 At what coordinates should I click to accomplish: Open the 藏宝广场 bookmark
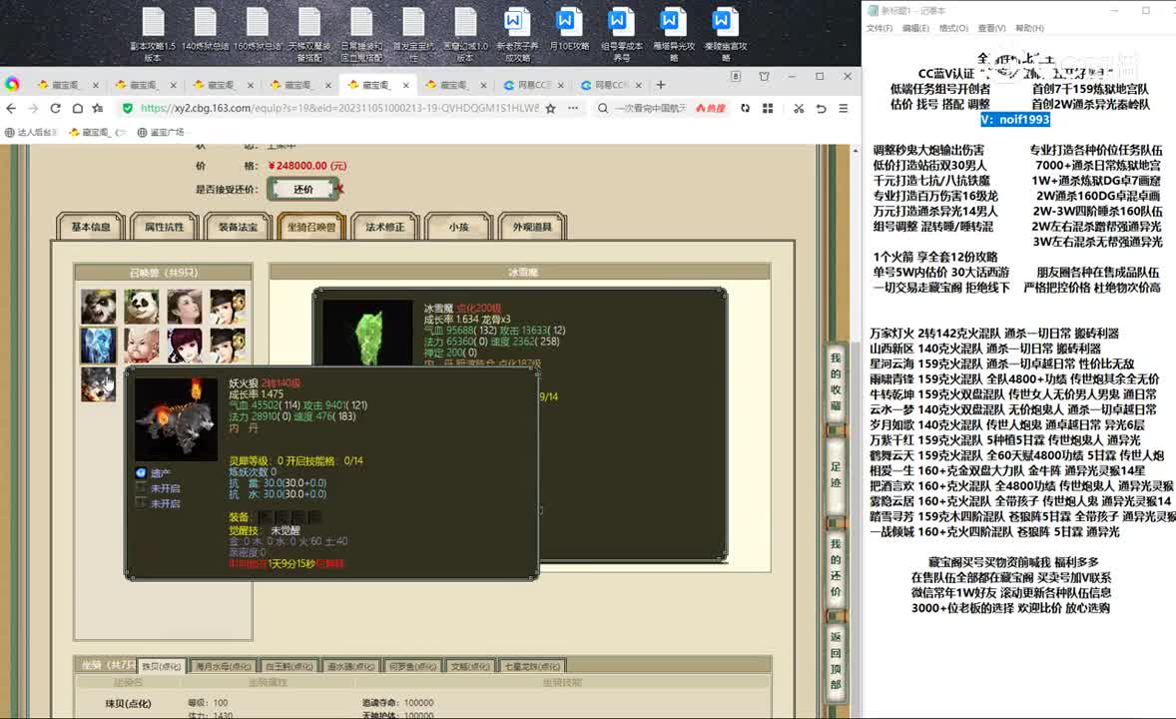click(x=161, y=132)
